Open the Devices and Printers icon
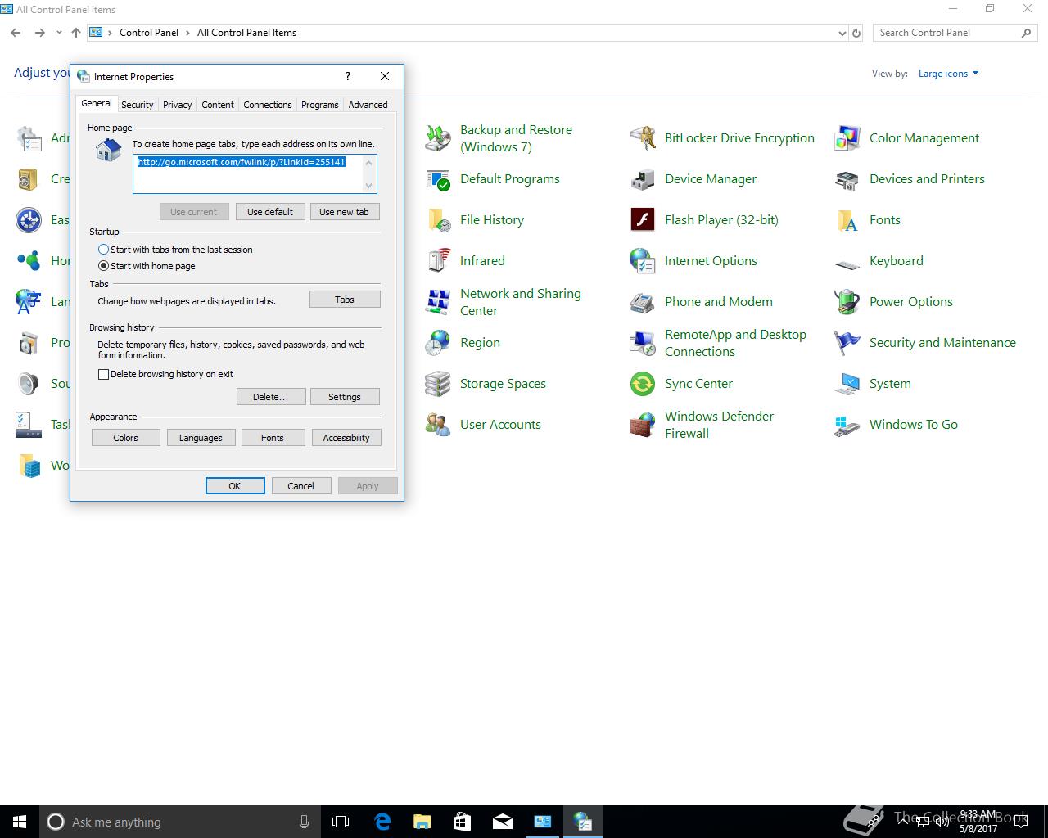 coord(847,179)
